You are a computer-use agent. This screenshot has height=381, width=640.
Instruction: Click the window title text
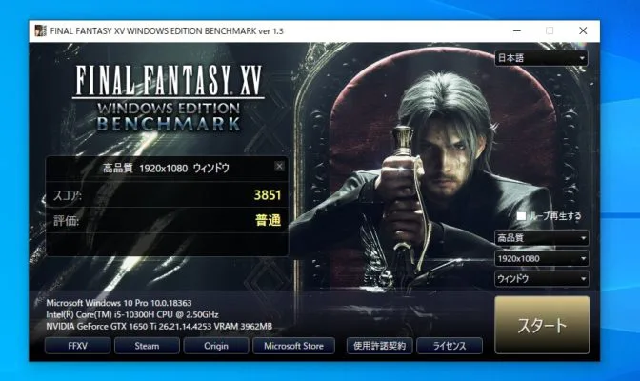167,31
